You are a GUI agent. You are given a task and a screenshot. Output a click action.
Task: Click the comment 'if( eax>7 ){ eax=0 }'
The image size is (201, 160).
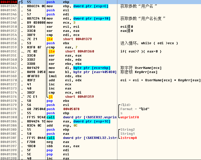(141, 51)
